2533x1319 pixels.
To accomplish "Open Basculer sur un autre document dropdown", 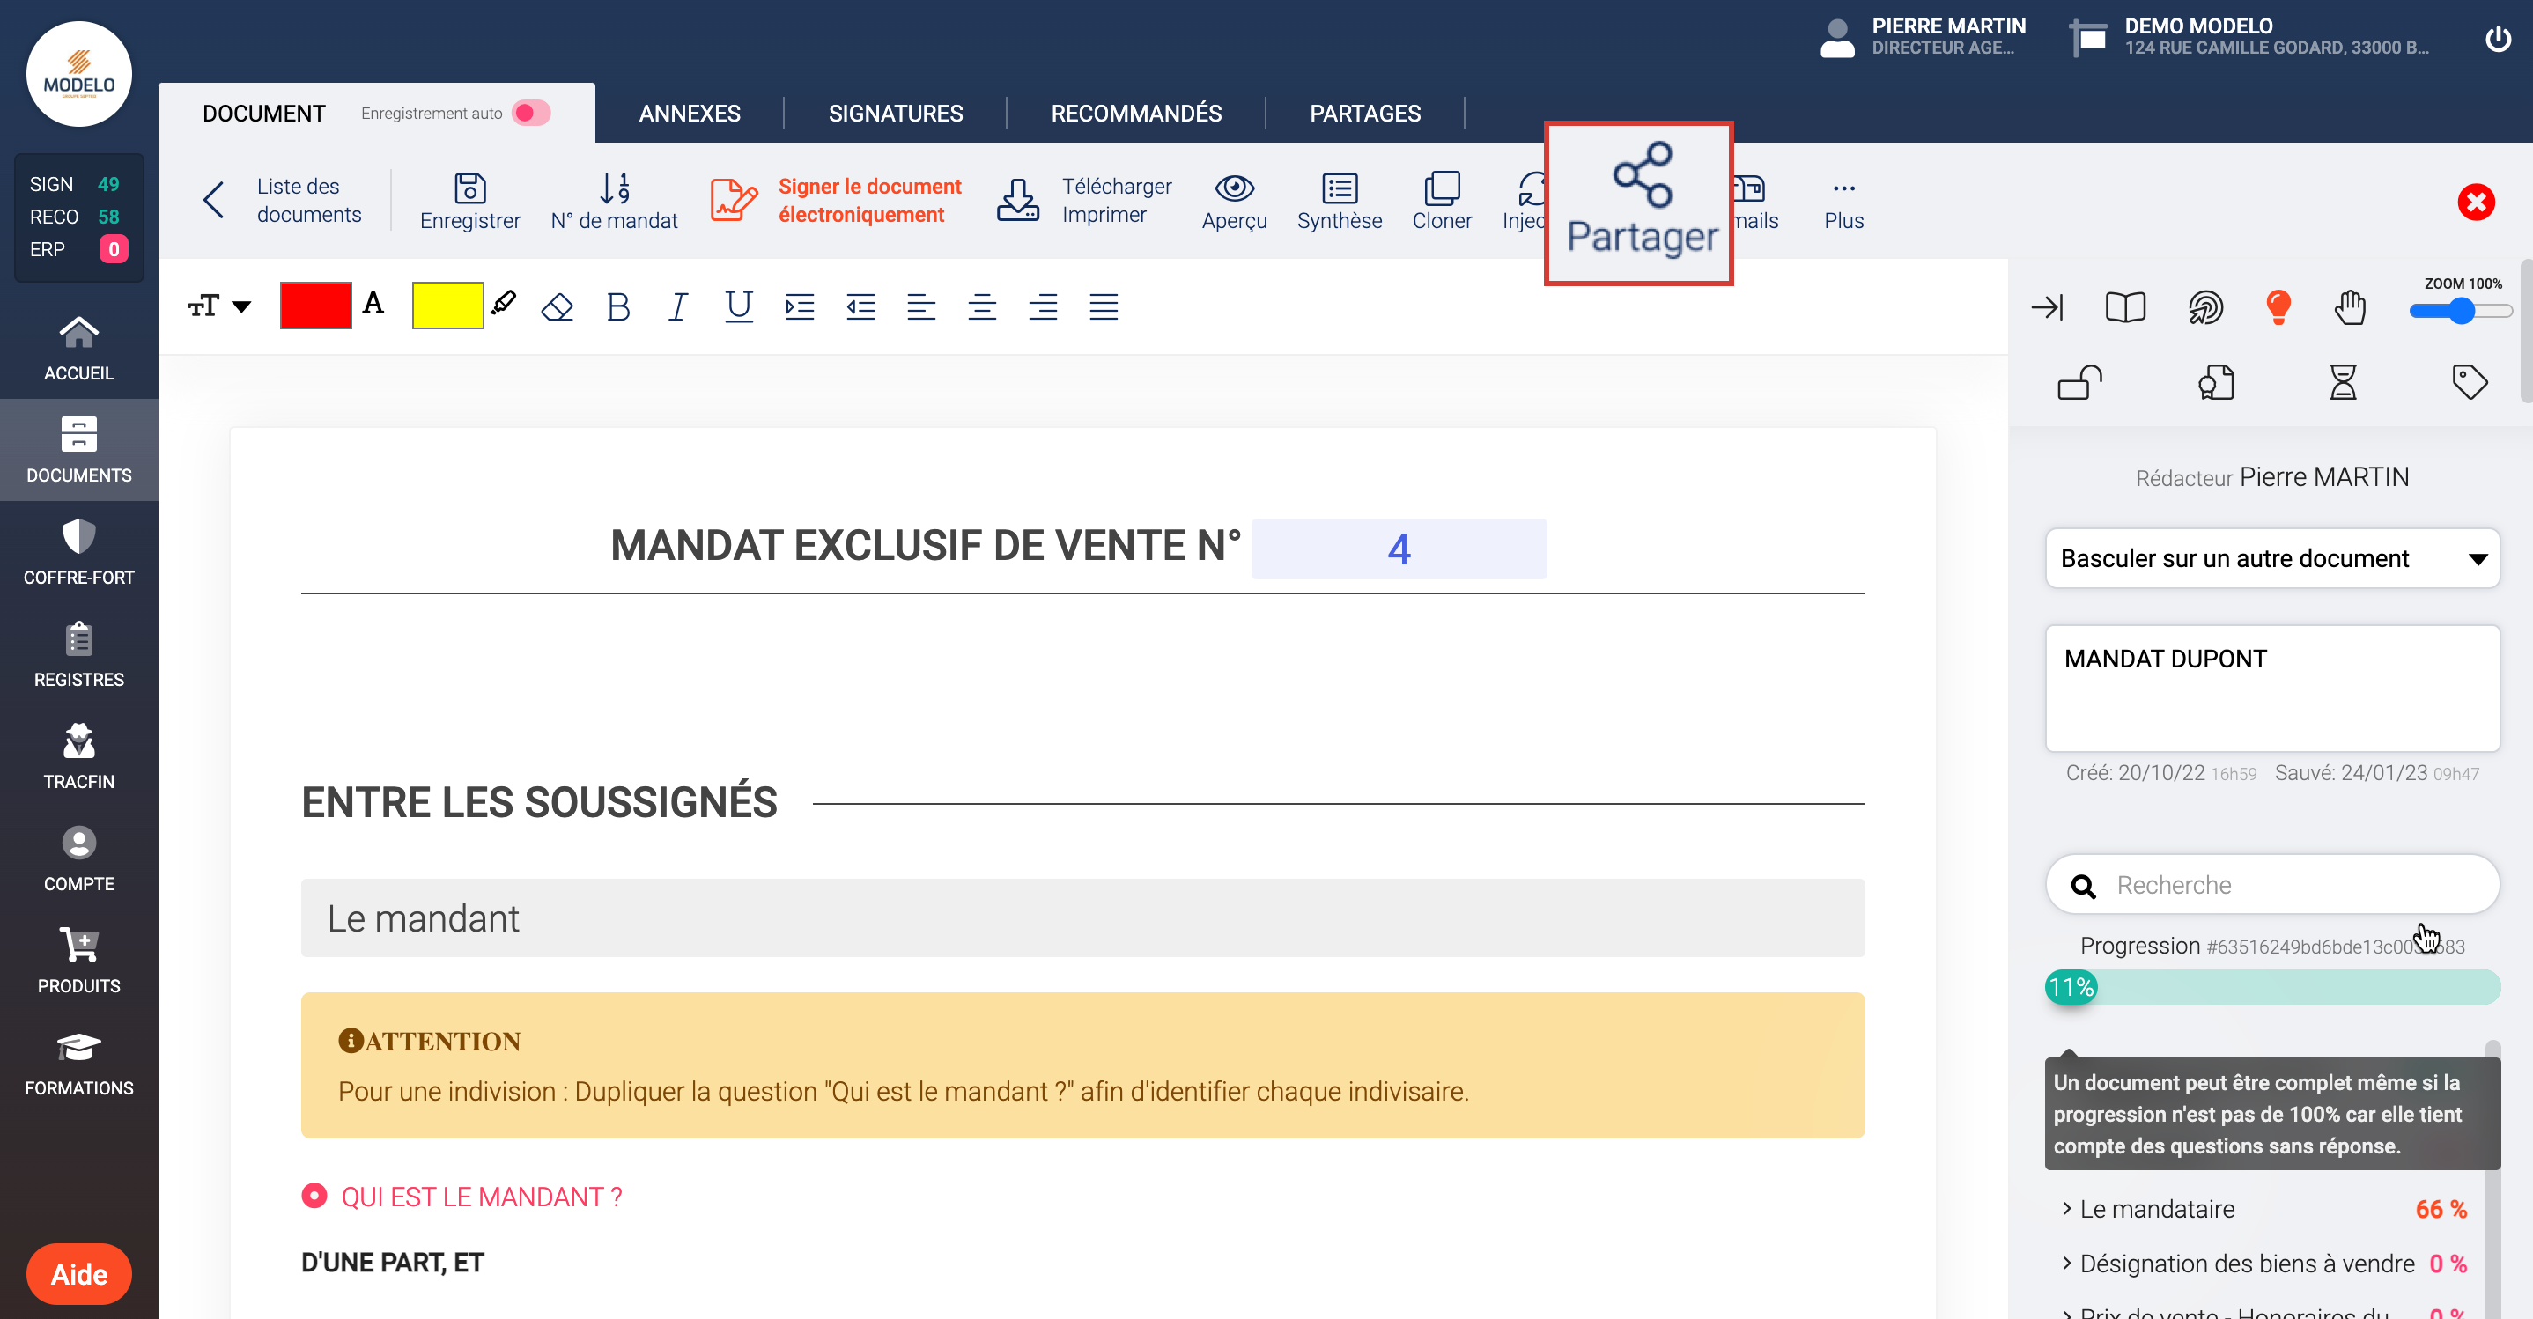I will pyautogui.click(x=2271, y=558).
